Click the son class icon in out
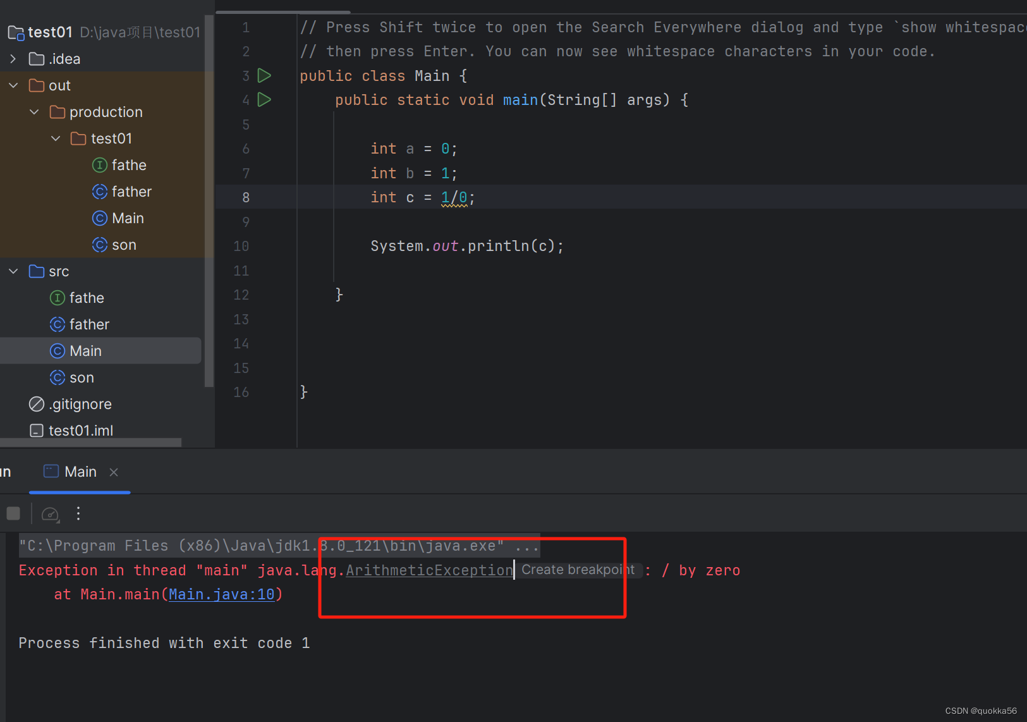The height and width of the screenshot is (722, 1027). point(100,245)
